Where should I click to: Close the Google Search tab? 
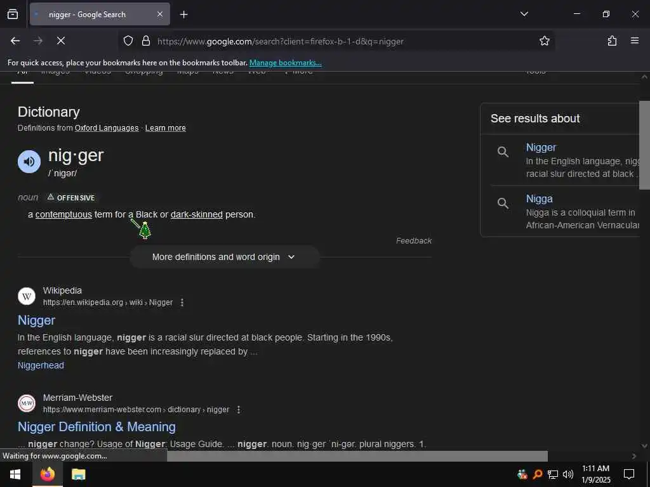point(160,15)
